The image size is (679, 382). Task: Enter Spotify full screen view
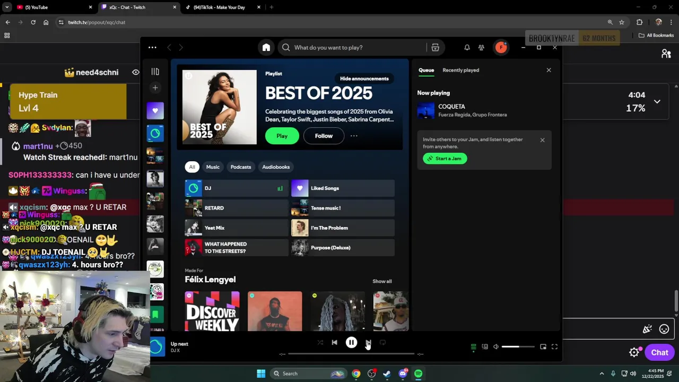tap(554, 347)
